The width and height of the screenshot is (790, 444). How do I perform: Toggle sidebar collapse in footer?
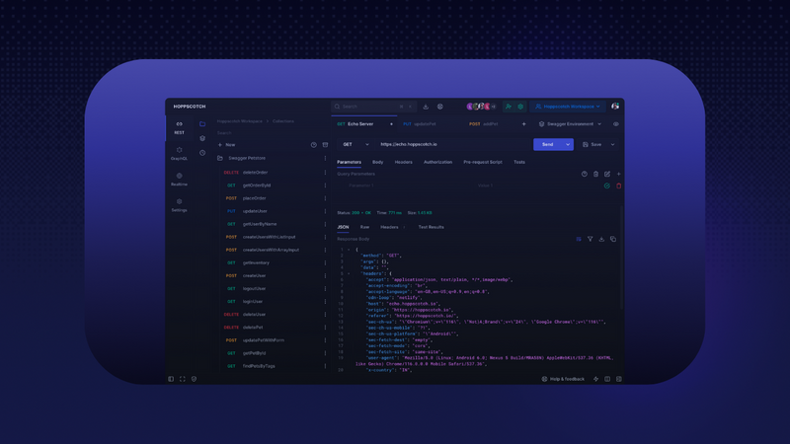[x=171, y=379]
